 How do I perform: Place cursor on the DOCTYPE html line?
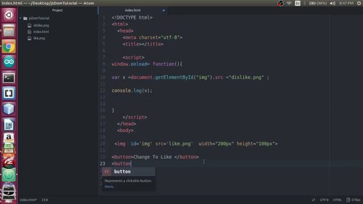[x=132, y=18]
